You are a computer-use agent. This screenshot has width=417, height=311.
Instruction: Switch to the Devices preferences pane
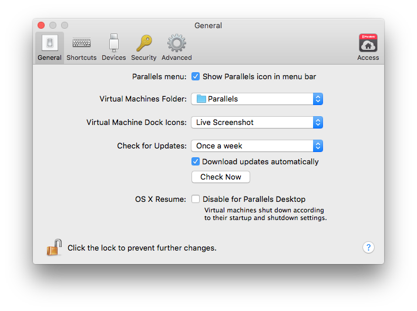113,47
